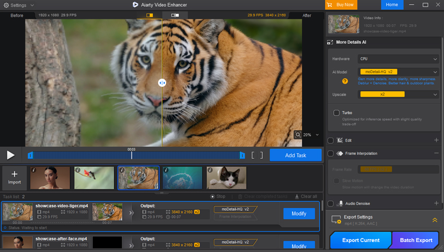Image resolution: width=444 pixels, height=252 pixels.
Task: Enable the Turbo checkbox
Action: [336, 113]
